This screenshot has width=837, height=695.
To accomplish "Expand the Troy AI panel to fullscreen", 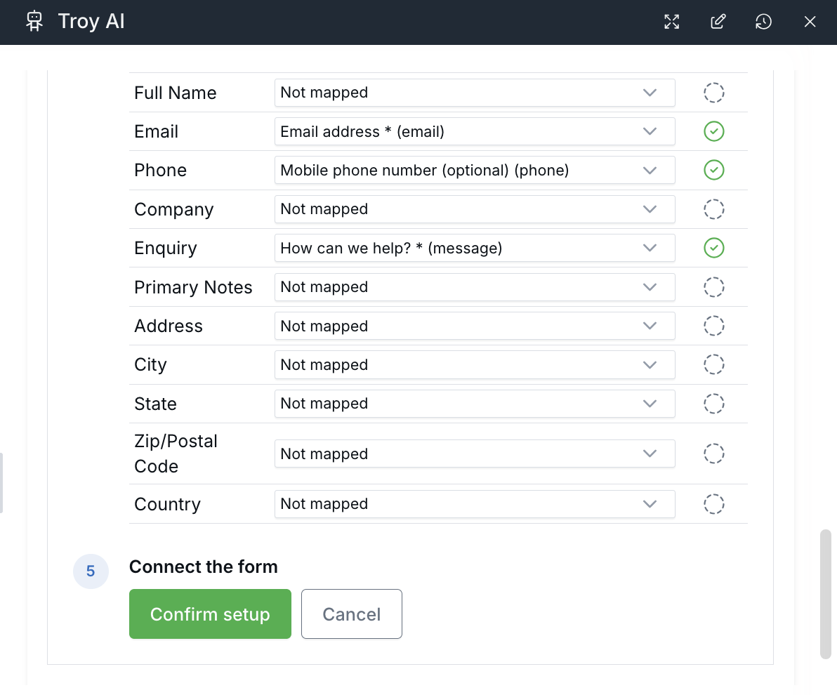I will pos(671,22).
